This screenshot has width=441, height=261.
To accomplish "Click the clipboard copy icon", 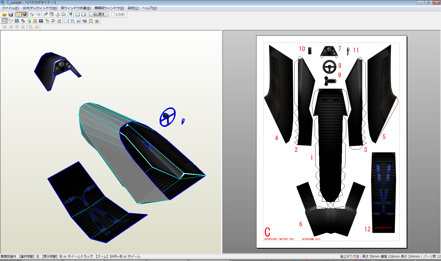I will (91, 21).
